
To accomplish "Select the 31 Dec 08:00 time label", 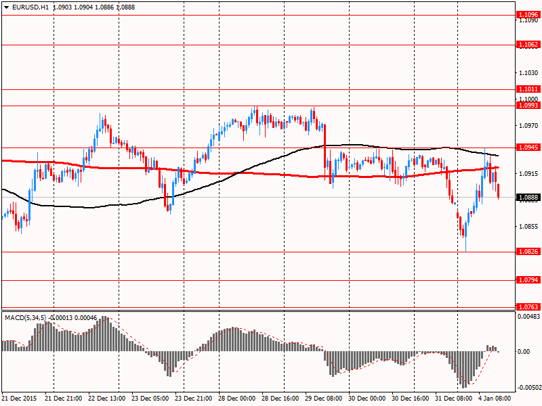I will coord(455,399).
